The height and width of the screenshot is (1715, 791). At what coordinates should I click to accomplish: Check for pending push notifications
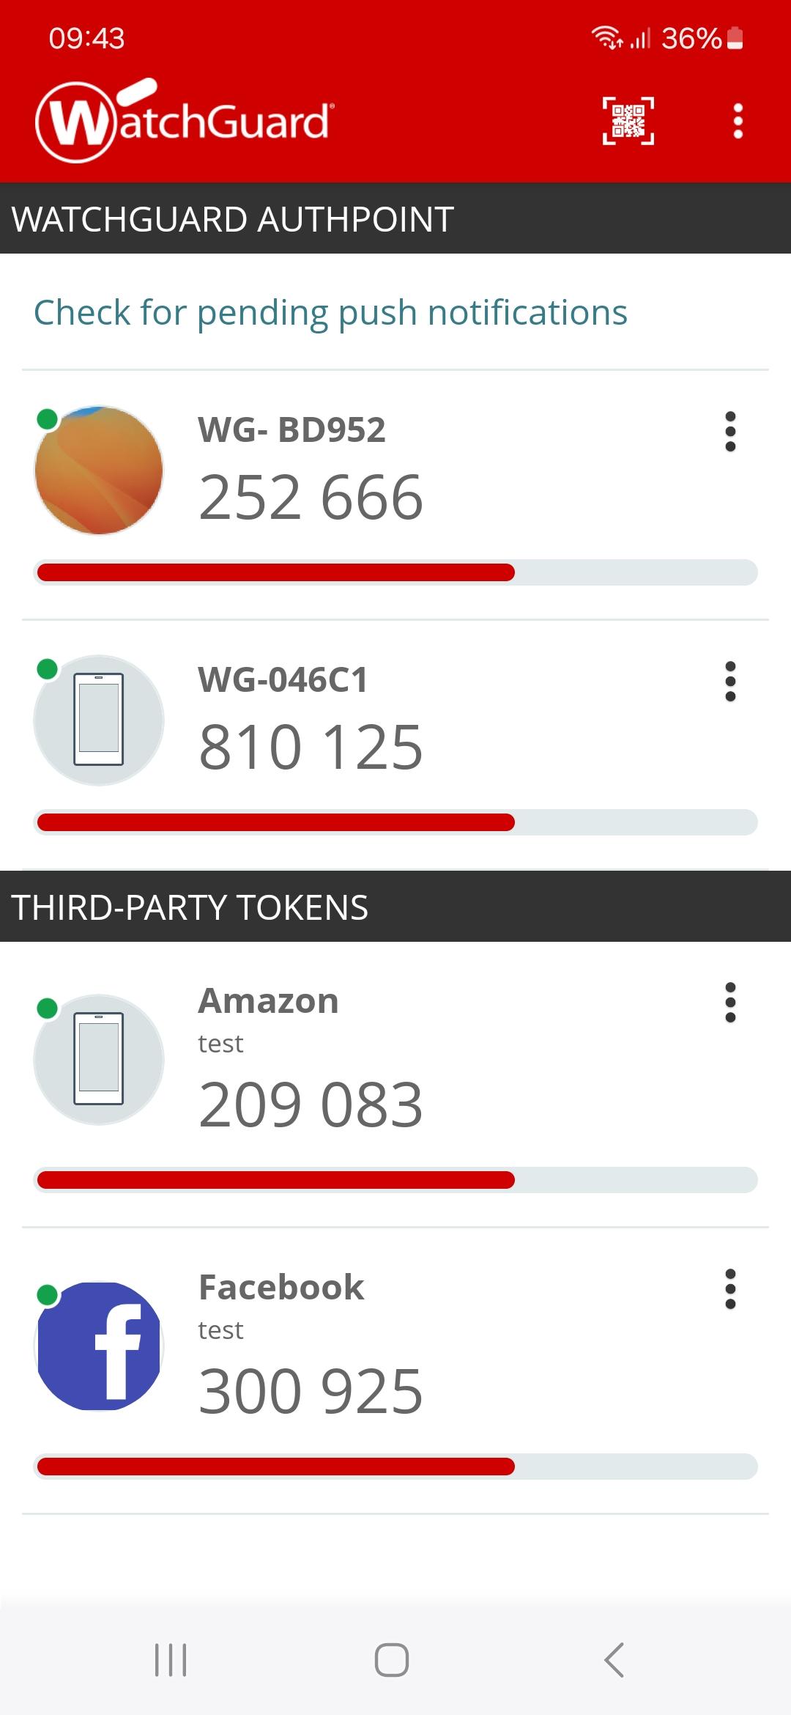(330, 313)
